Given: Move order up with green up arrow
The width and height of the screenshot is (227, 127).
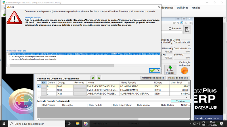Looking at the screenshot, I should 93,78.
